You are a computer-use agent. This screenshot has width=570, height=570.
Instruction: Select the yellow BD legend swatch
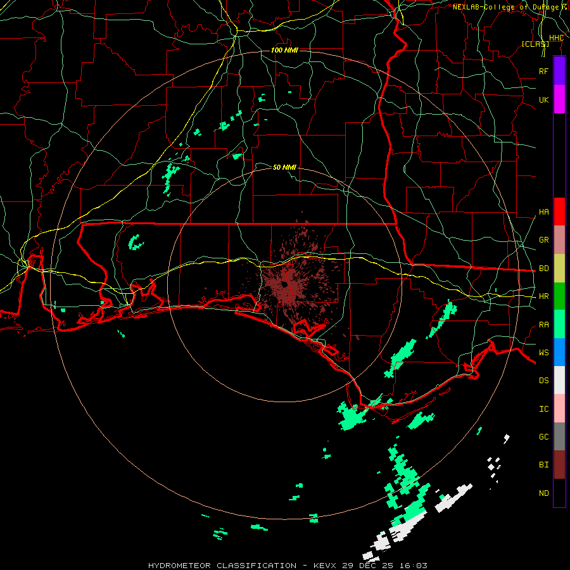[559, 268]
